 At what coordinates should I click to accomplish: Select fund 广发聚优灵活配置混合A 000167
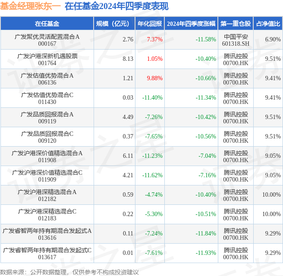pyautogui.click(x=47, y=40)
